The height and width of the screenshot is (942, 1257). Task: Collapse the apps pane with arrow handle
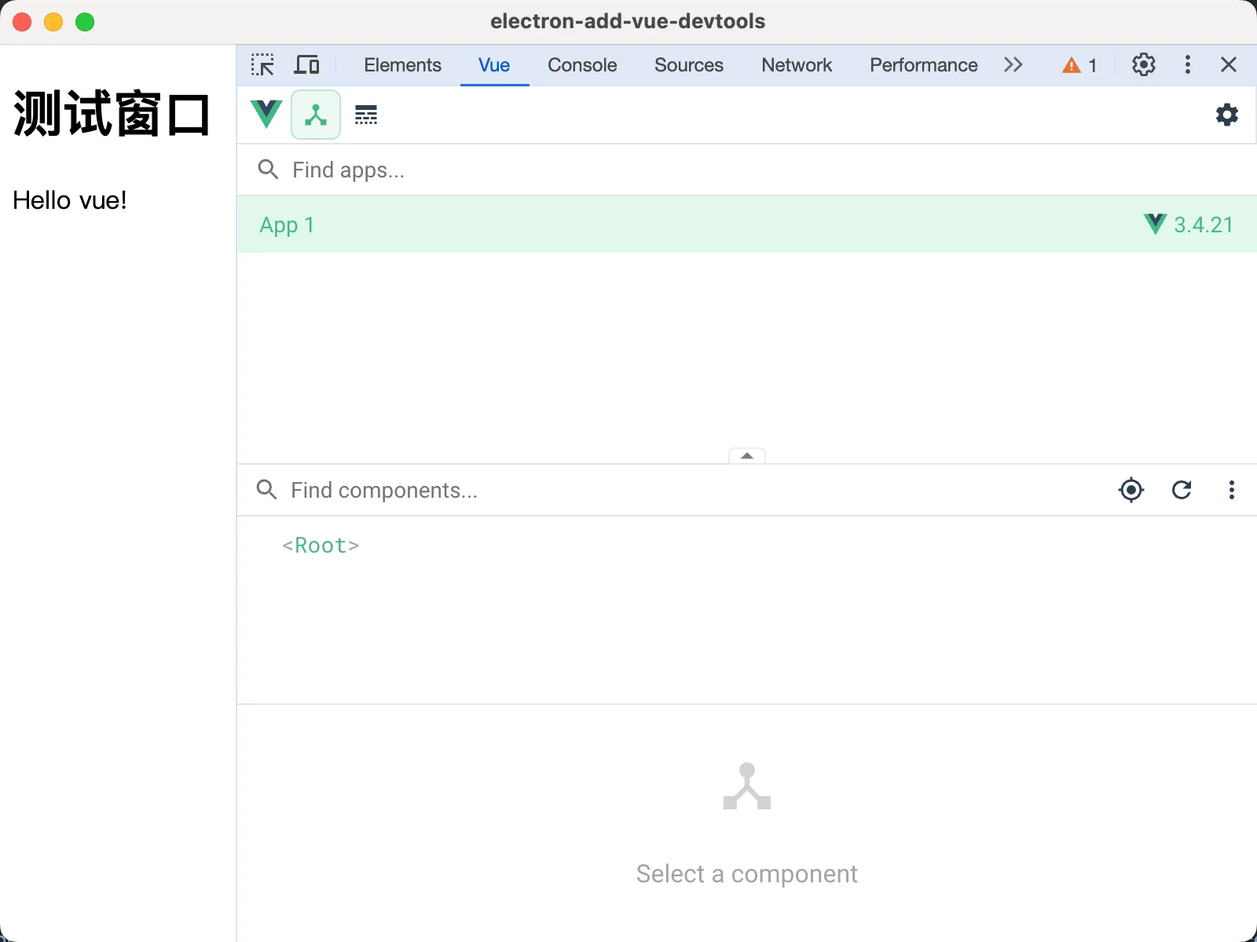pyautogui.click(x=747, y=456)
